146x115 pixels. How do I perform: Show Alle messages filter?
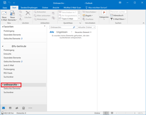click(x=52, y=32)
